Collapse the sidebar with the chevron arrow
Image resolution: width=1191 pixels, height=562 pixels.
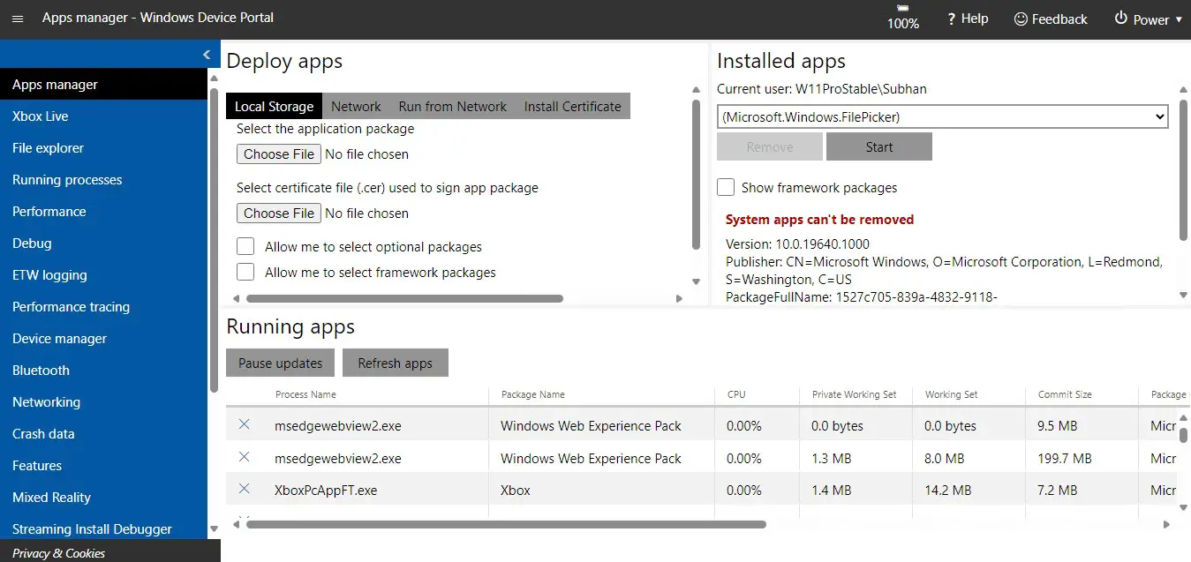(207, 55)
